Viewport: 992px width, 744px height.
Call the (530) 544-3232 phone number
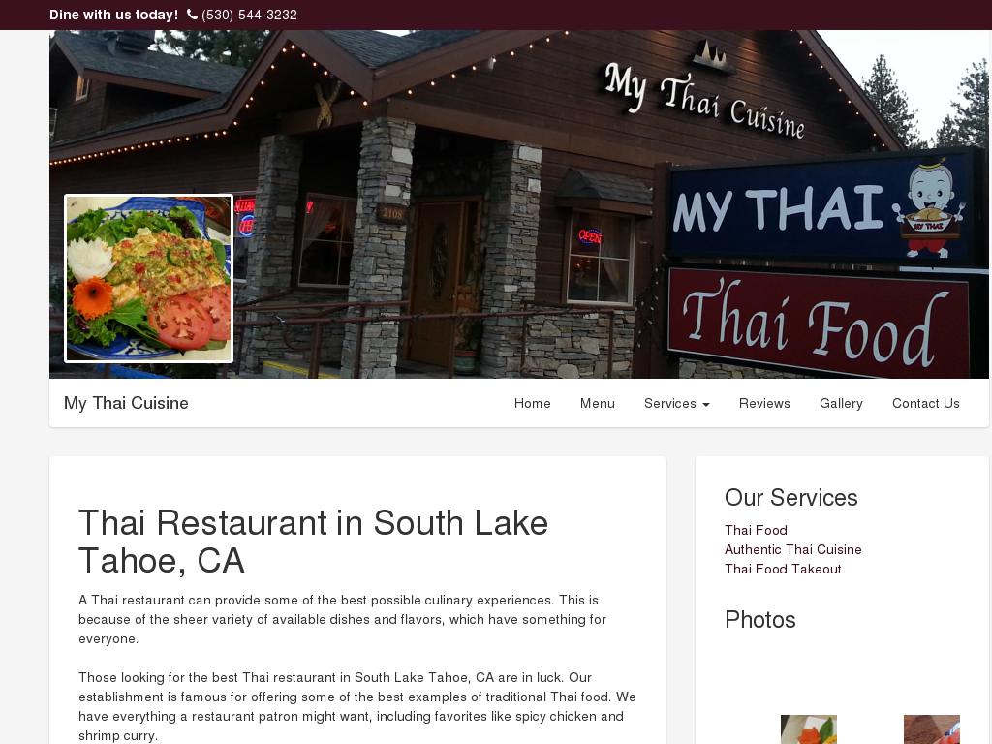click(249, 15)
